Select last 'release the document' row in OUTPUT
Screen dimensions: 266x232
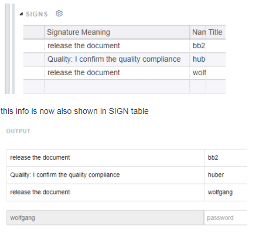tap(127, 192)
